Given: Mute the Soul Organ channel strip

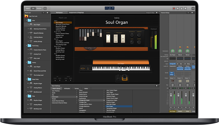Looking at the screenshot, I should tap(171, 107).
